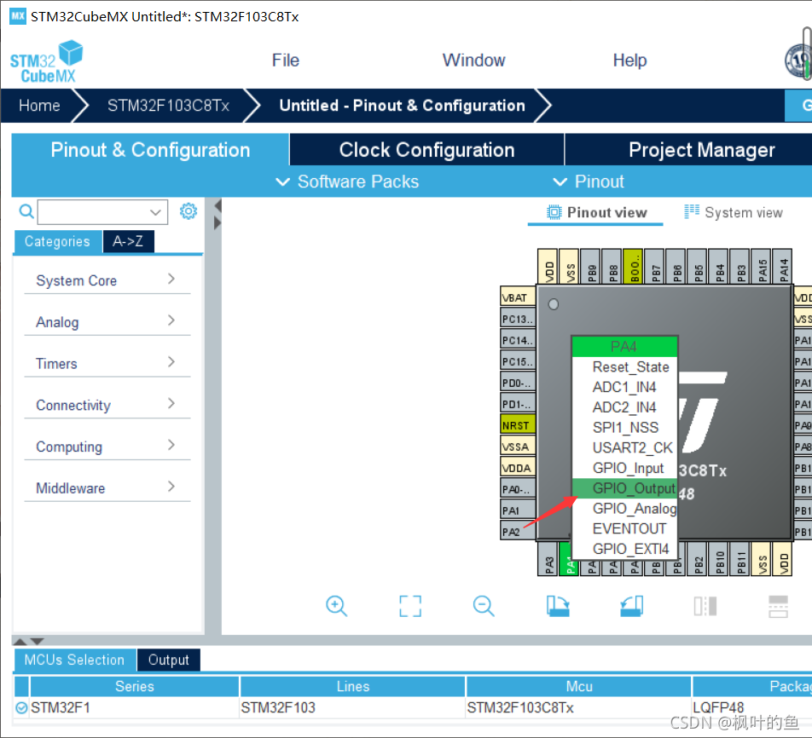Open the category settings gear
Screen dimensions: 812x738
[x=188, y=211]
